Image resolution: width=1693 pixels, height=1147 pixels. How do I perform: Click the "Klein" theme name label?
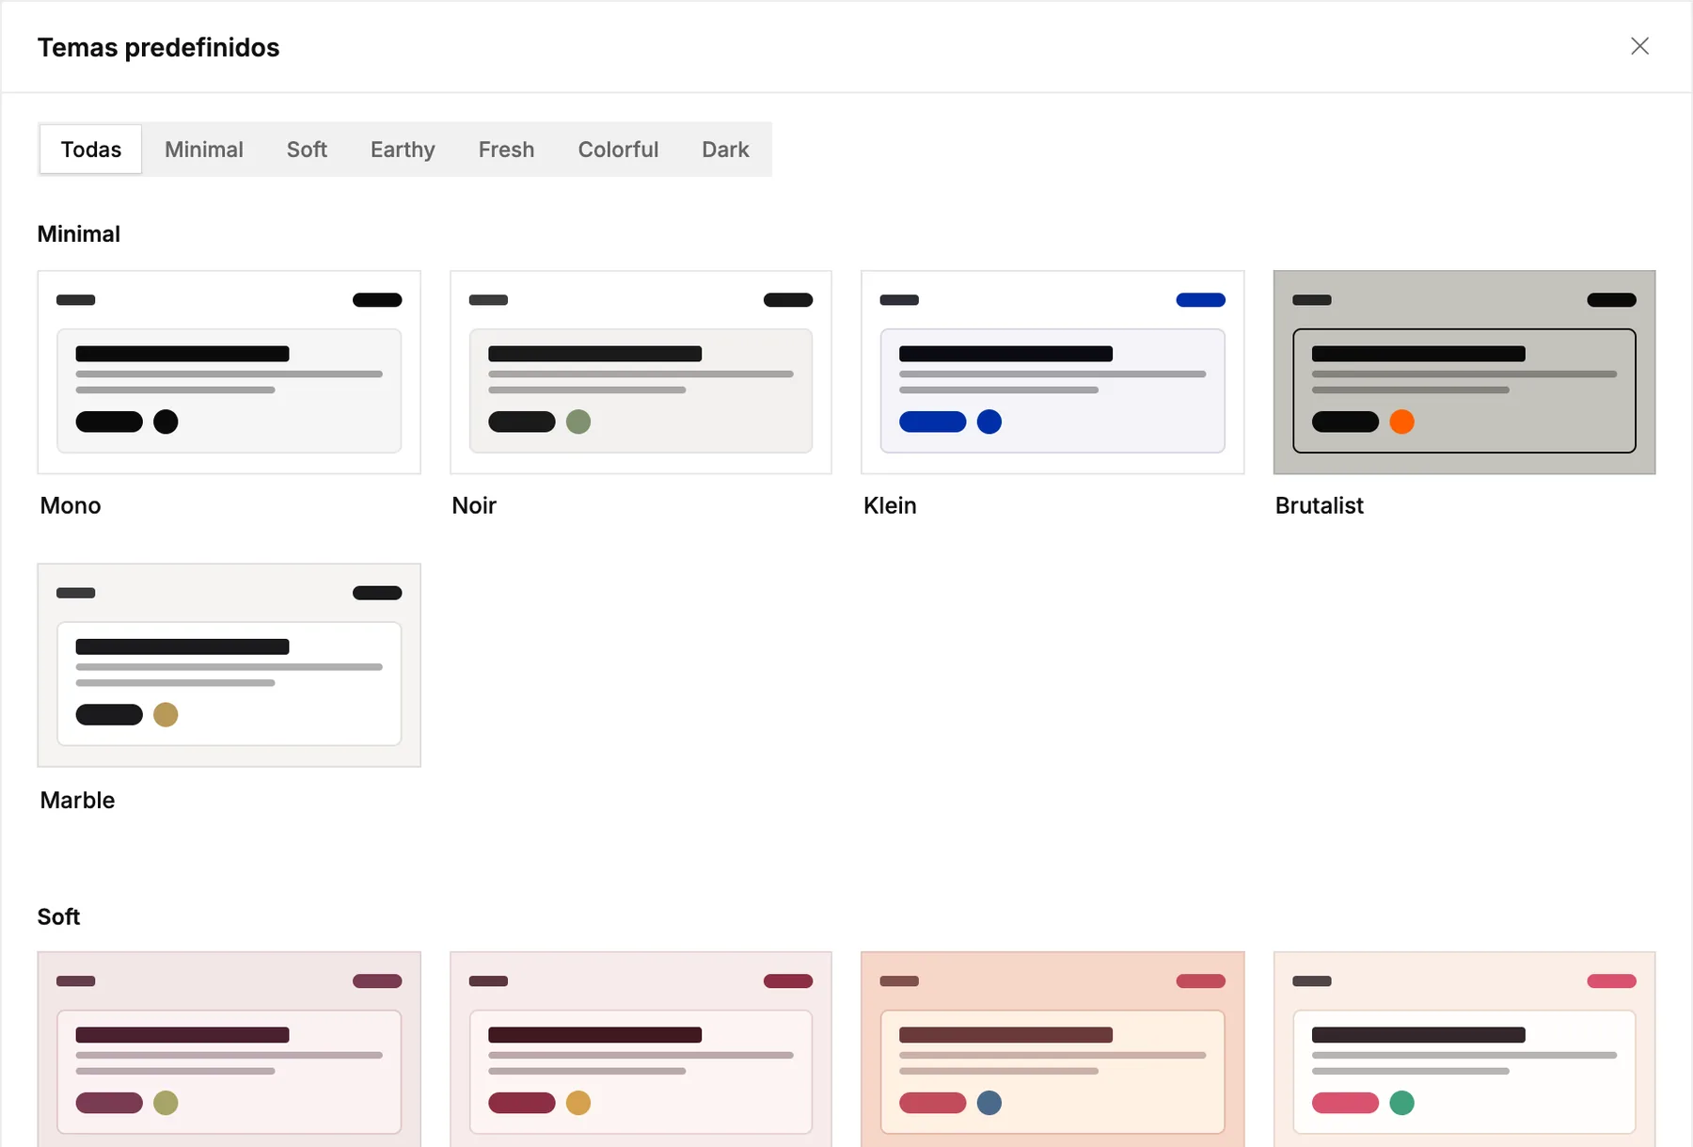pos(890,505)
